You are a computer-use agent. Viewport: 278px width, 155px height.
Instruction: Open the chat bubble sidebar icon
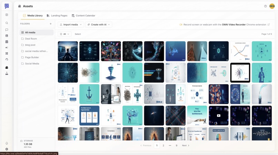[x=7, y=30]
